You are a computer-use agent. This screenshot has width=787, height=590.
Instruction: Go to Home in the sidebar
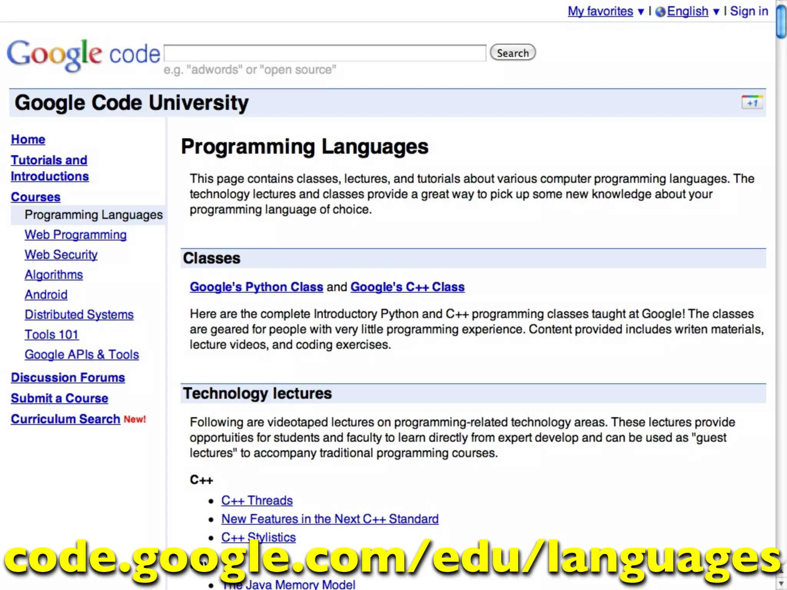pyautogui.click(x=28, y=139)
